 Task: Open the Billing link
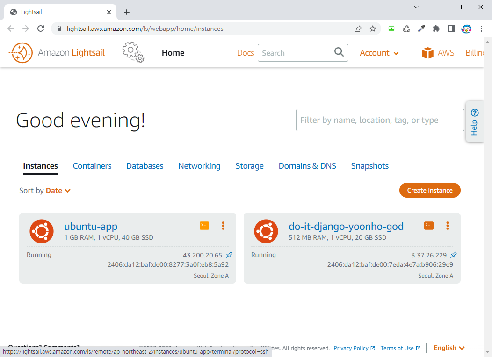click(474, 53)
